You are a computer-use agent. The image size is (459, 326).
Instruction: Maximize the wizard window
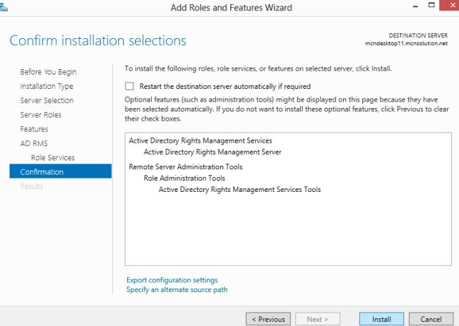(x=430, y=6)
